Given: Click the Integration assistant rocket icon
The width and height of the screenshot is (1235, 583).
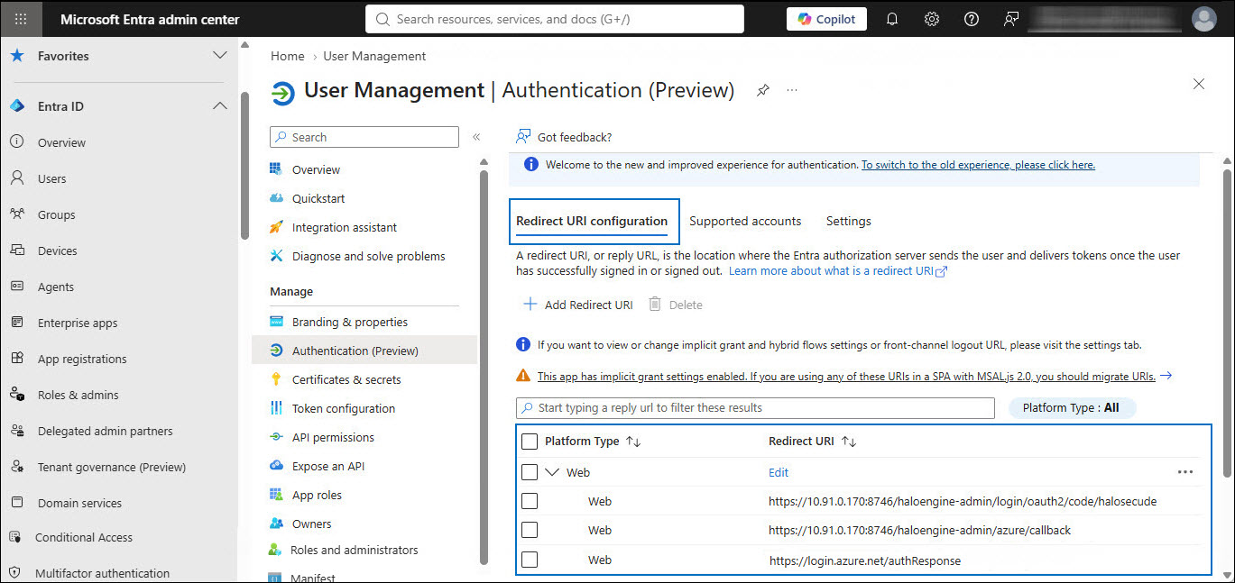Looking at the screenshot, I should click(277, 227).
